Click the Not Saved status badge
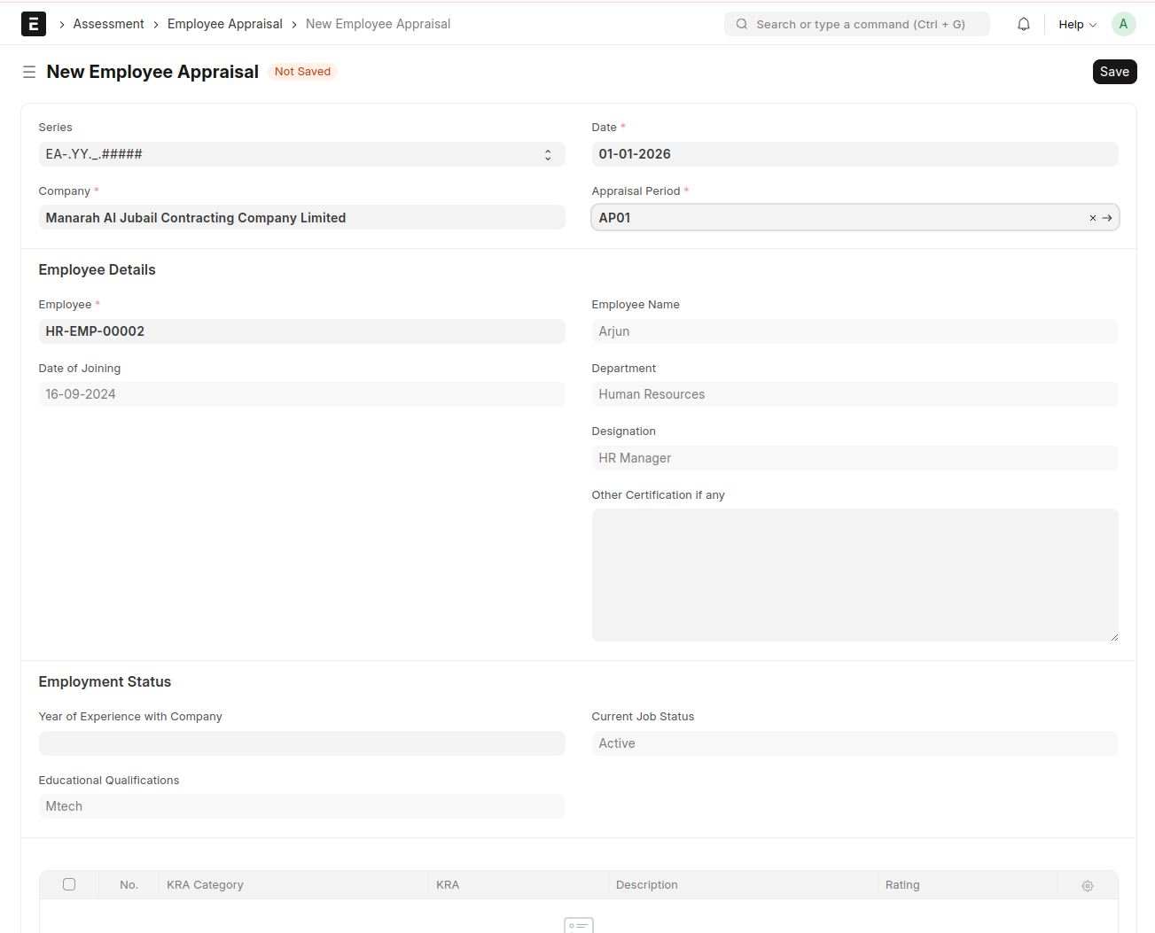 click(x=302, y=72)
